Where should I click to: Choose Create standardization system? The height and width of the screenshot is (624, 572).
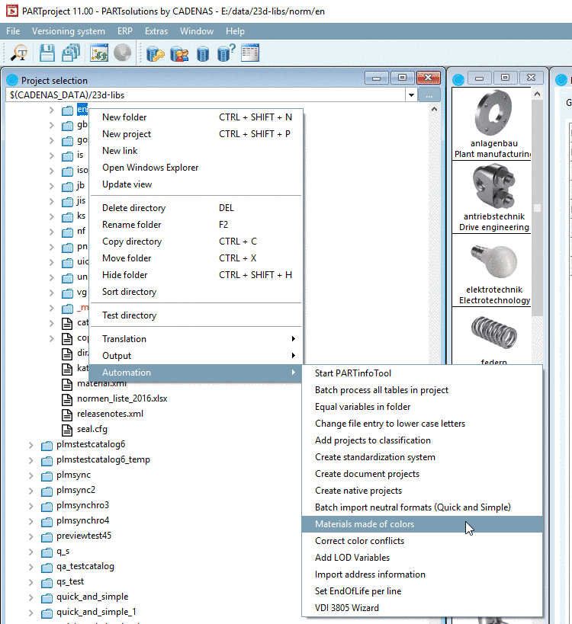point(423,457)
